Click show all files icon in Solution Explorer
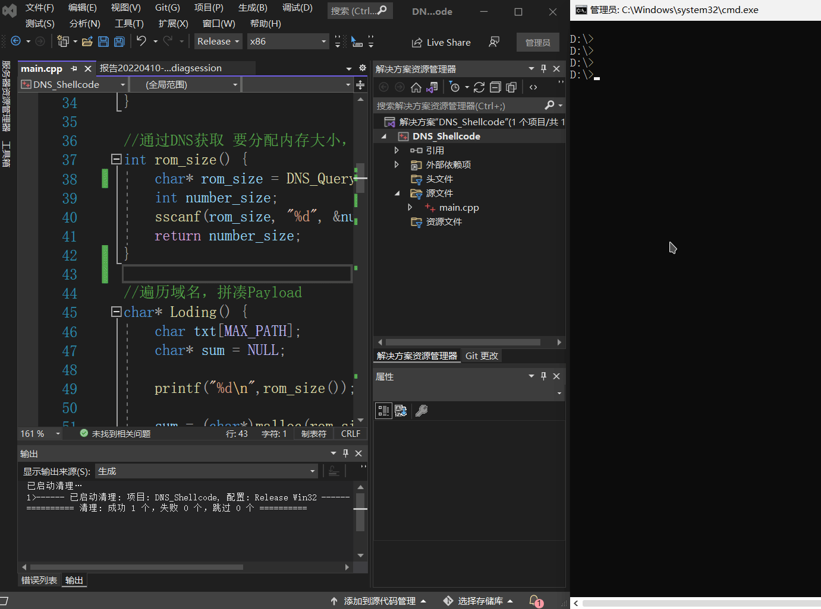 click(x=511, y=87)
